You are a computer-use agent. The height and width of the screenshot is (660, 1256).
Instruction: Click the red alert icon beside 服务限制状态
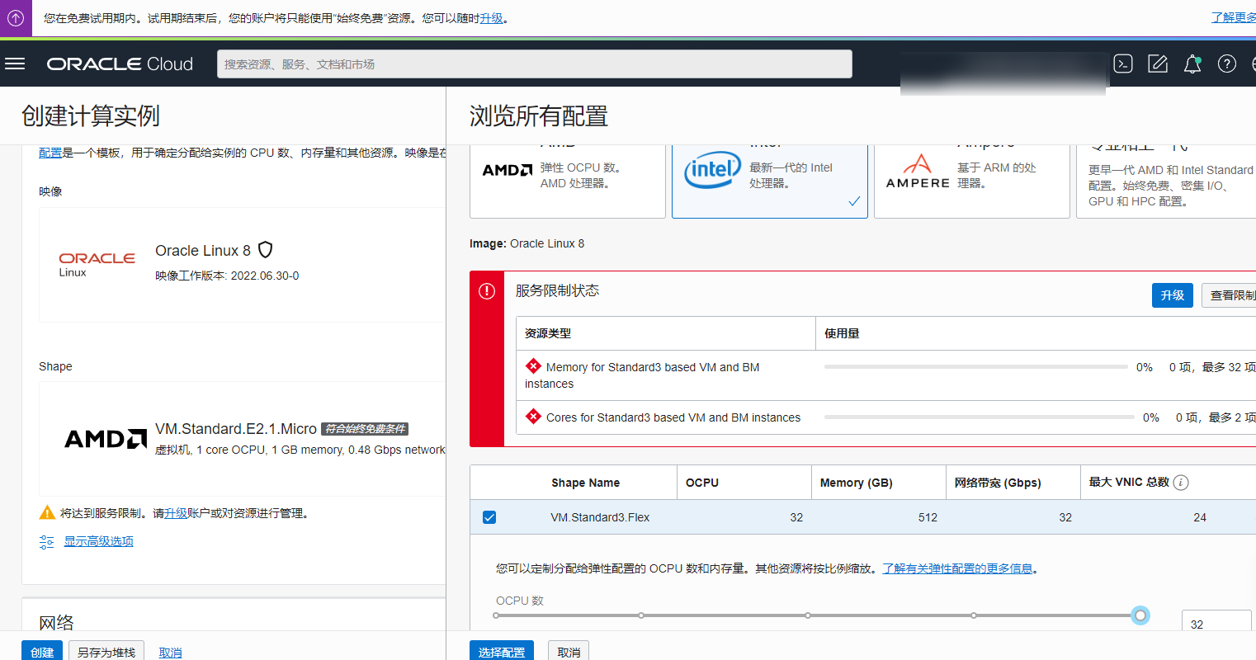pyautogui.click(x=487, y=291)
